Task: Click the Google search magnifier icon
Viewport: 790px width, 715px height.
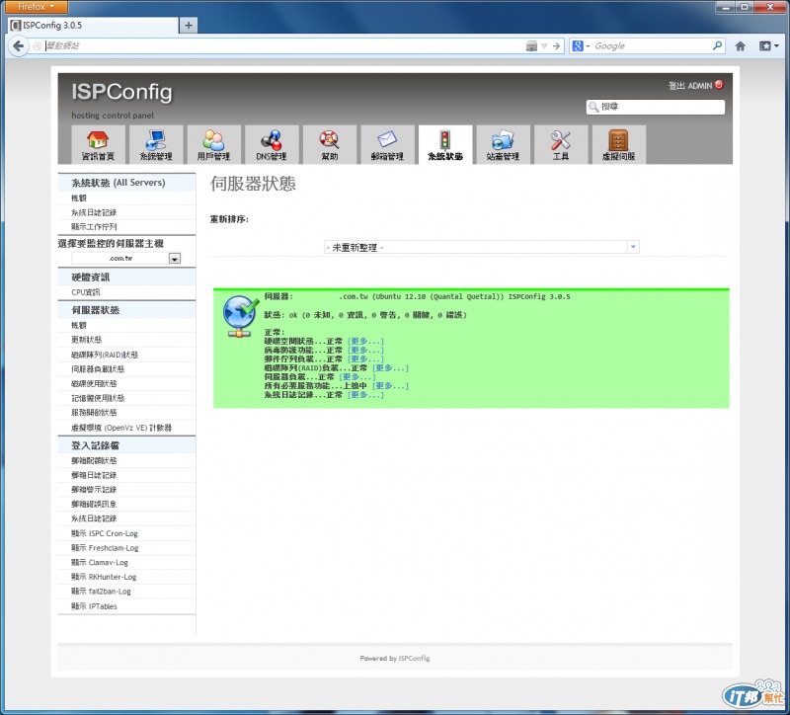Action: pos(717,45)
